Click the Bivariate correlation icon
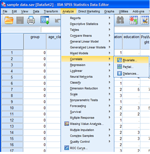150x154 pixels. point(119,60)
